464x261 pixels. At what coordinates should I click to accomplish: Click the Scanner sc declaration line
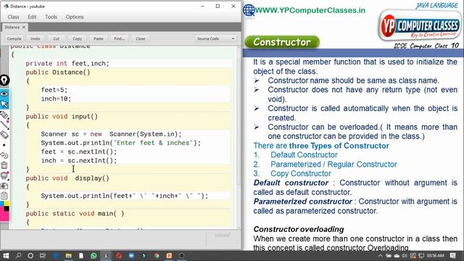point(111,134)
